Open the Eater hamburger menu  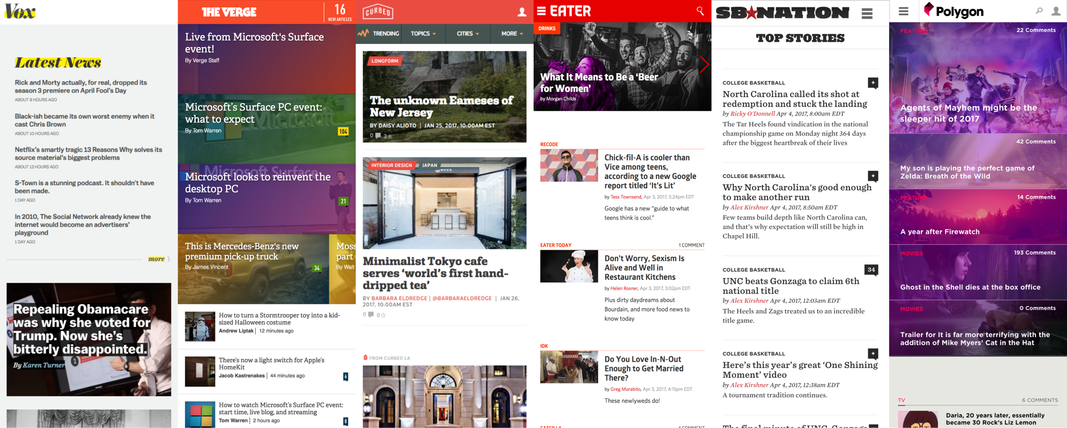point(541,11)
